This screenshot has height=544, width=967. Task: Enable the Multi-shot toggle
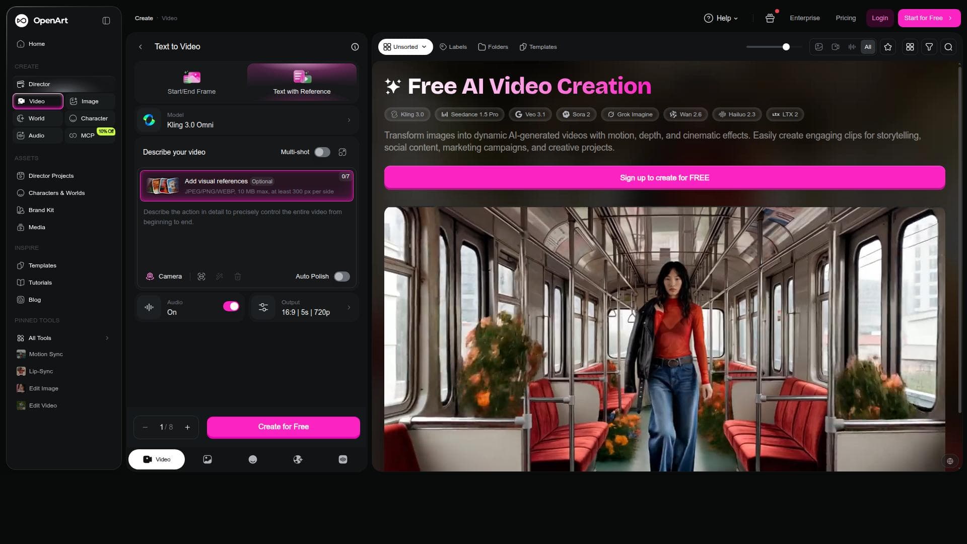coord(322,152)
